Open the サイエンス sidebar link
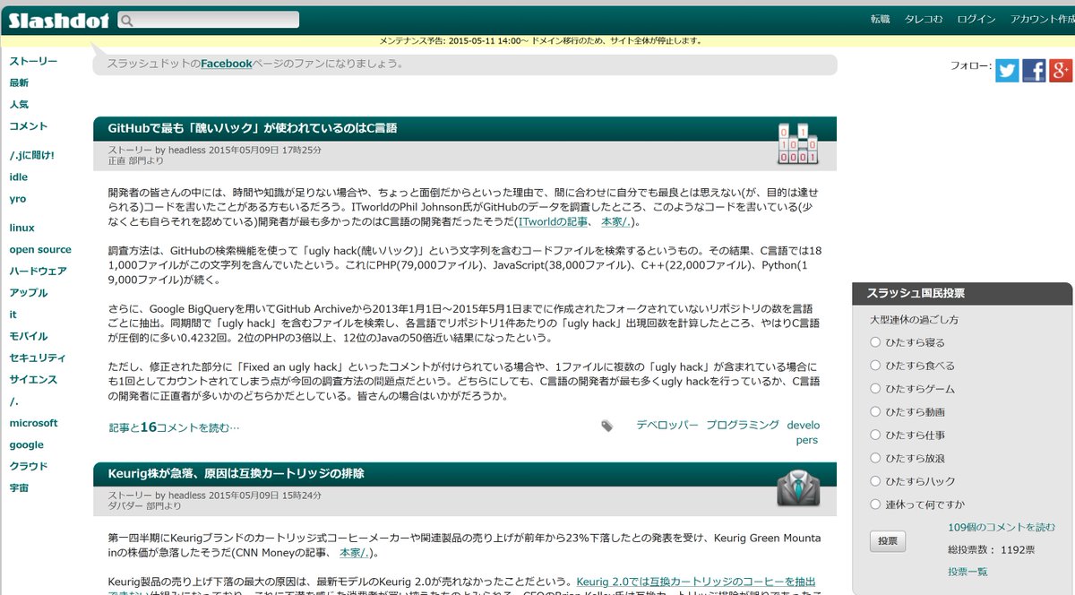 33,379
